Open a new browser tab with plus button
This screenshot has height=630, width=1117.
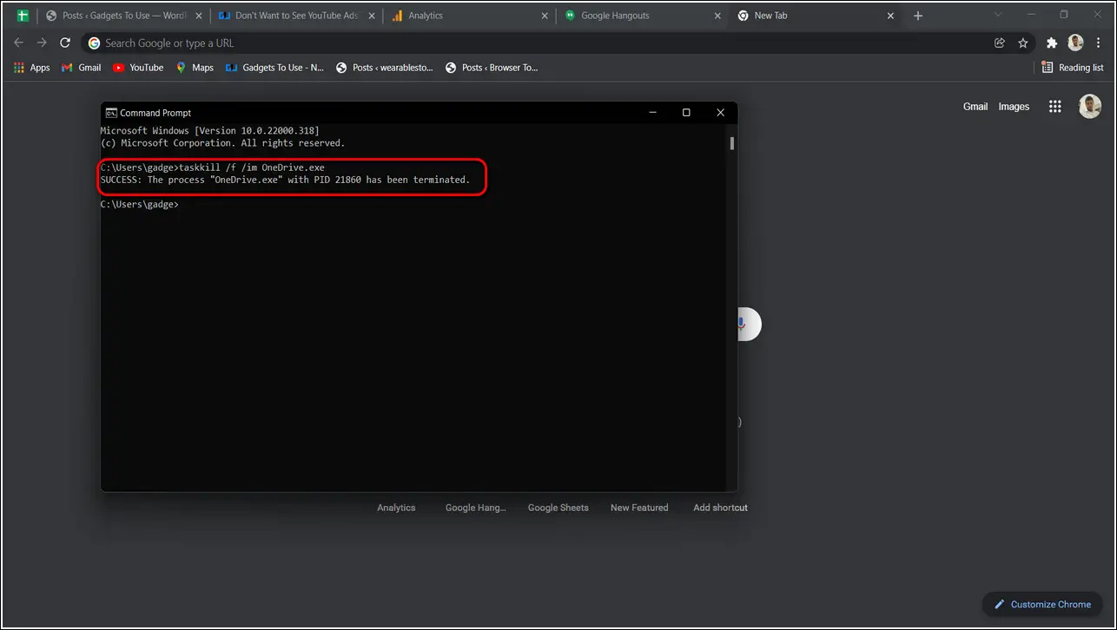(918, 16)
